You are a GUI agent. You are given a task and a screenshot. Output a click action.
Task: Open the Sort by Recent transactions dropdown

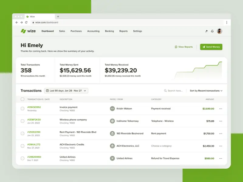206,90
